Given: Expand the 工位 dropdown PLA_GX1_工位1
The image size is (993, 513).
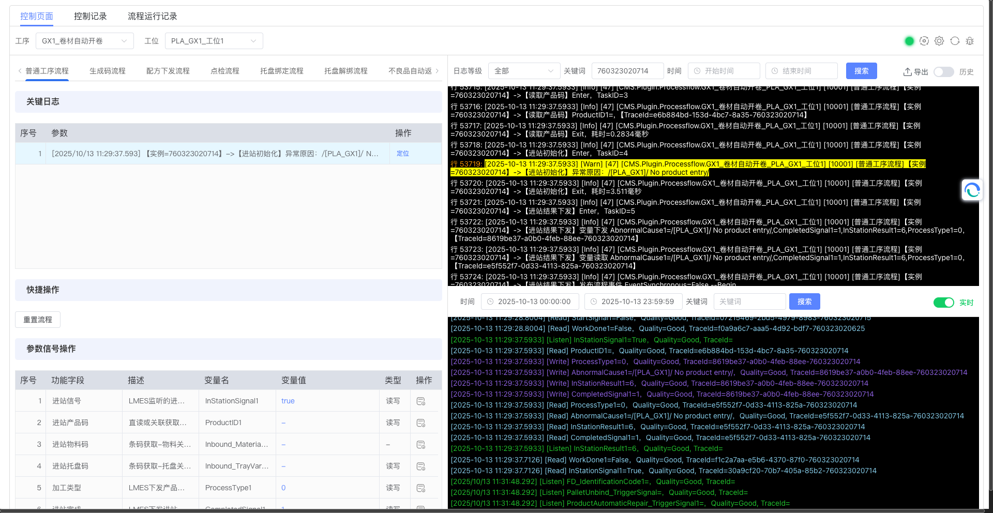Looking at the screenshot, I should pos(214,41).
